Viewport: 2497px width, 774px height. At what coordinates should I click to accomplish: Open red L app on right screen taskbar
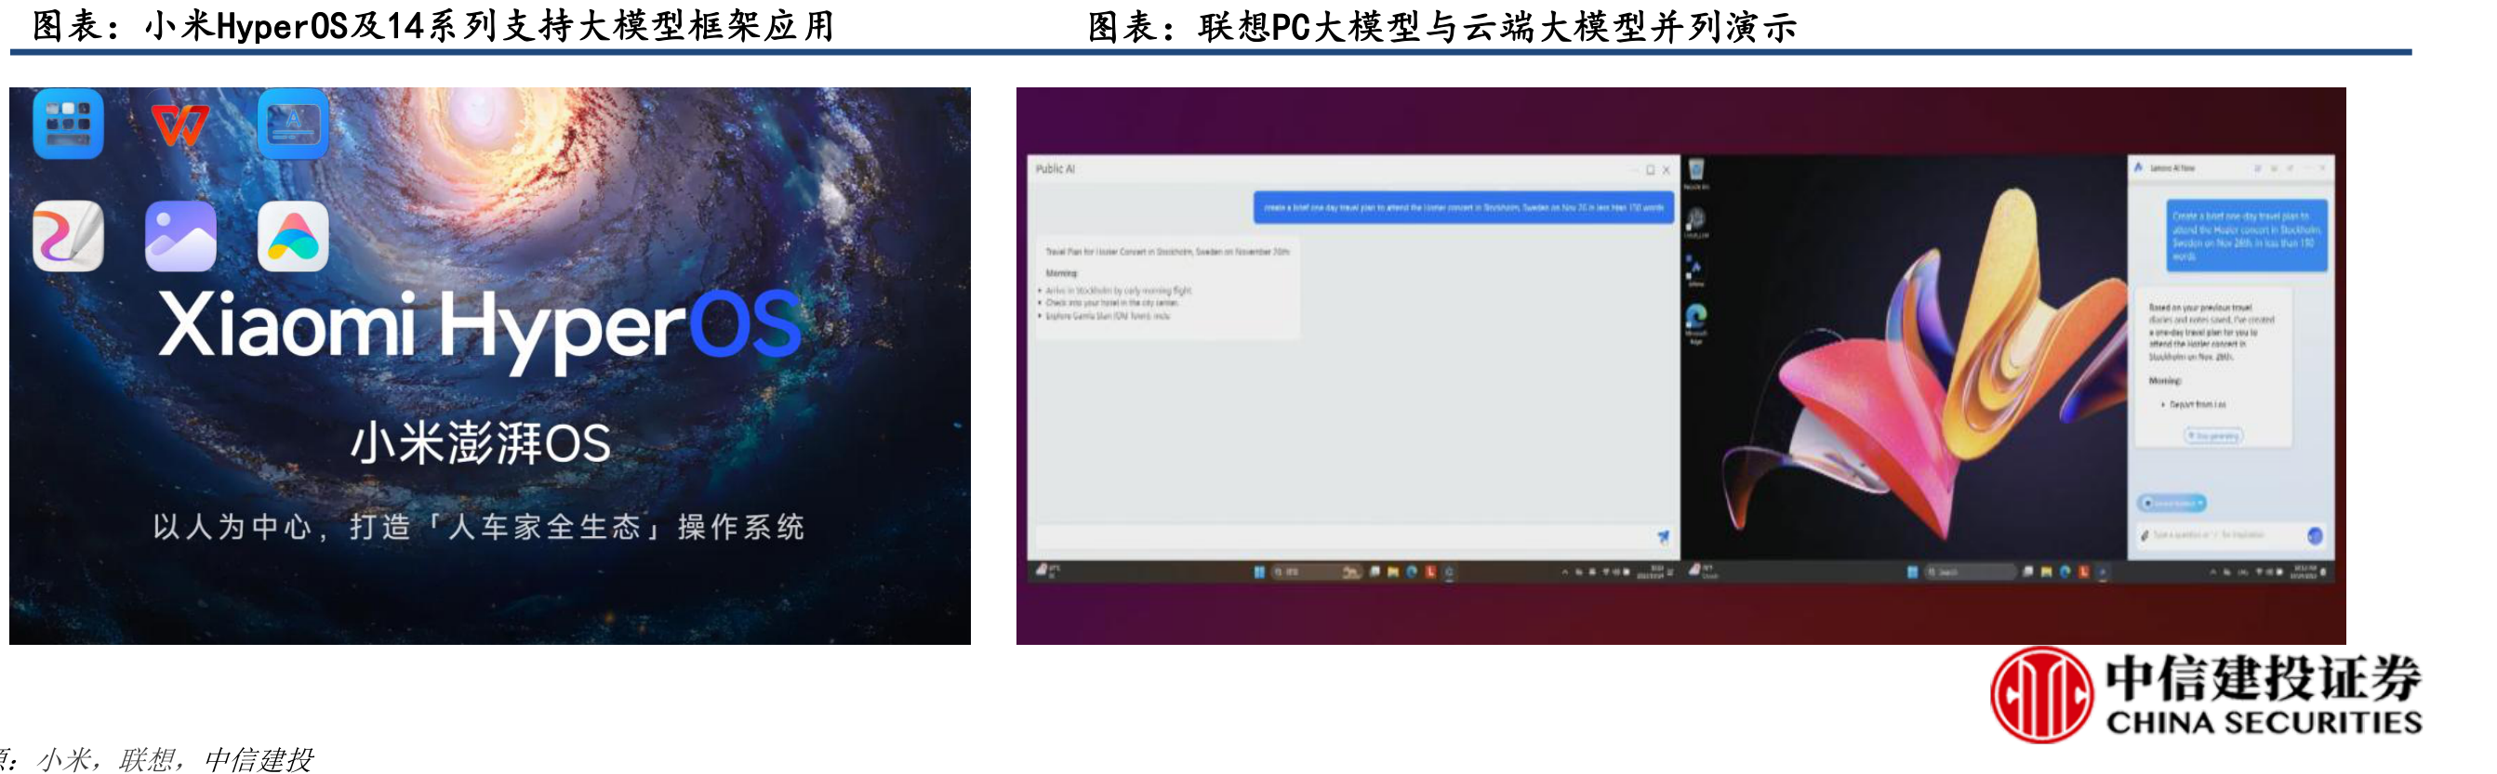click(x=2084, y=572)
